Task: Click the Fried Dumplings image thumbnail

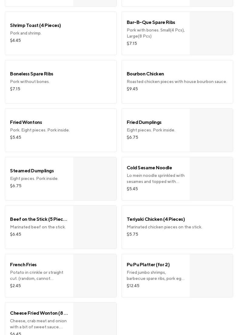Action: tap(211, 130)
